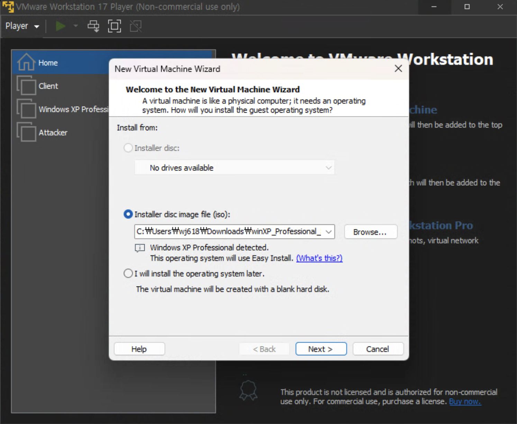Click the Buy now. link

coord(465,401)
